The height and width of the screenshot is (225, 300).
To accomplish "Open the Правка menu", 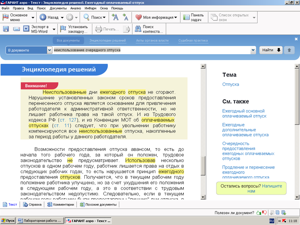I will click(x=19, y=8).
